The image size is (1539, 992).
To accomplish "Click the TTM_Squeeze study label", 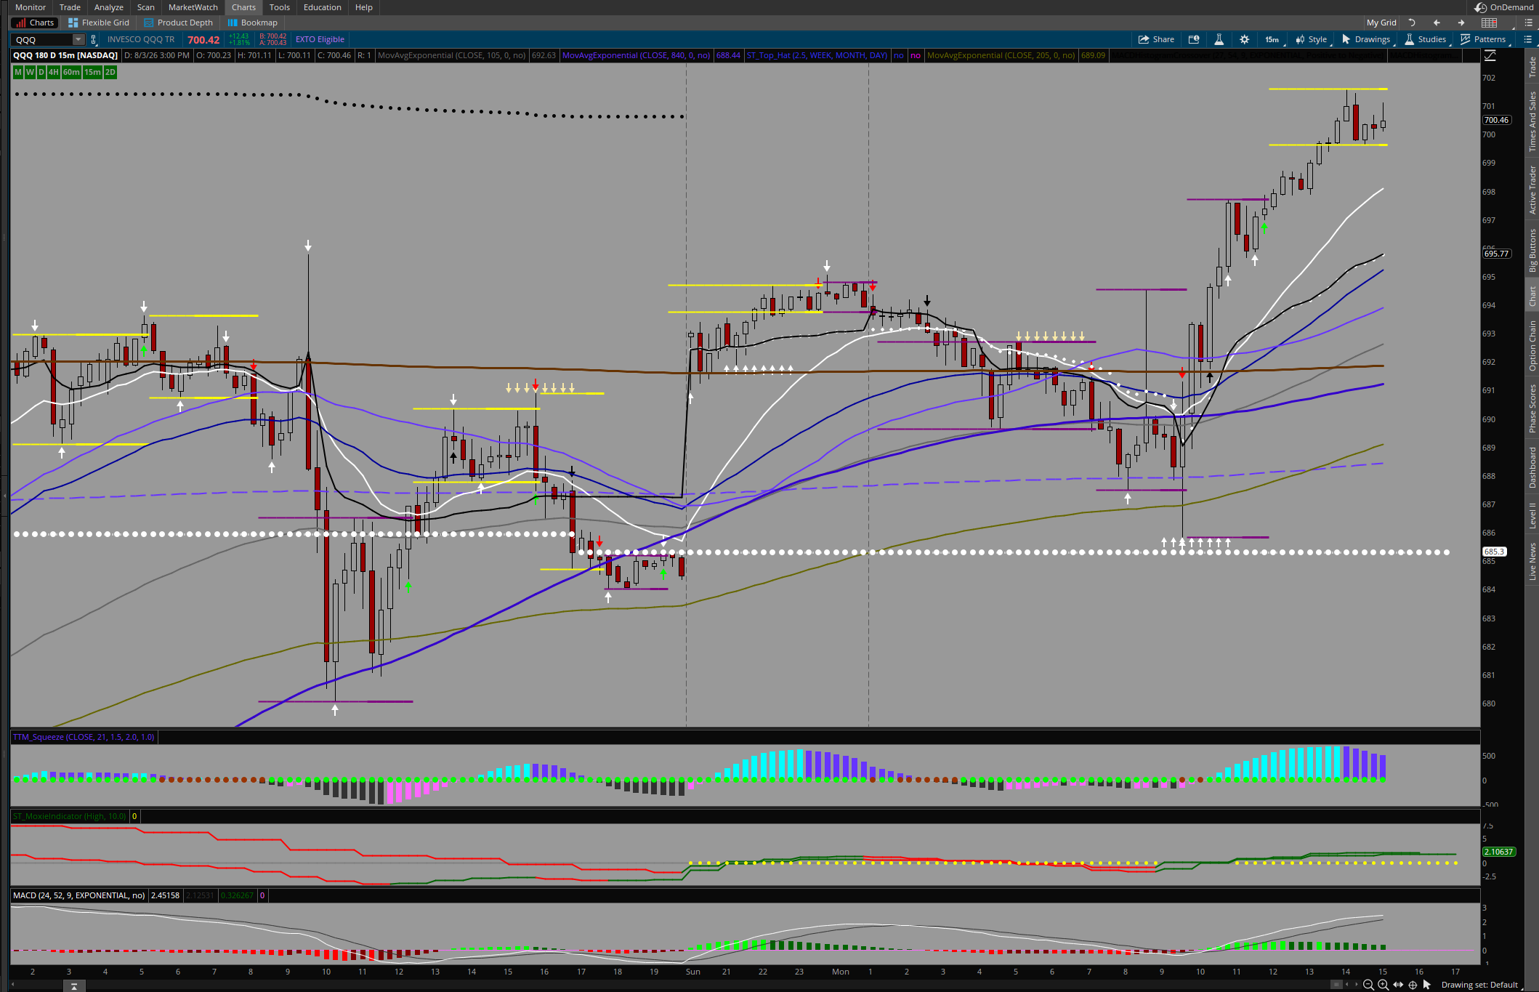I will (x=84, y=737).
